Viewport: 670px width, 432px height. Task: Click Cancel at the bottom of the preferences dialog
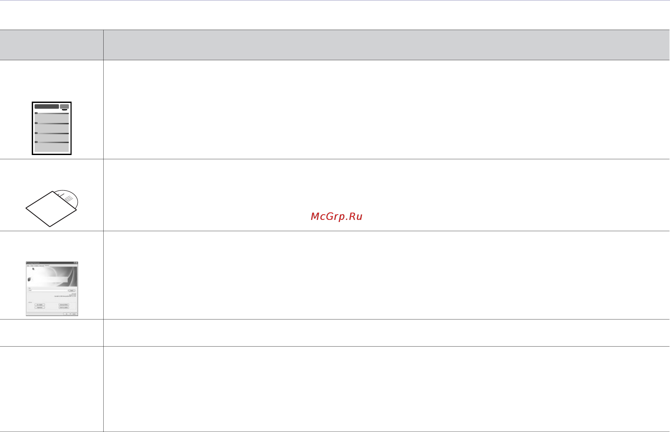(74, 314)
